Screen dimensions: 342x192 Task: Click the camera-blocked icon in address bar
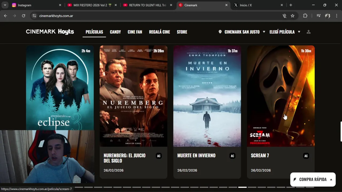click(x=284, y=16)
